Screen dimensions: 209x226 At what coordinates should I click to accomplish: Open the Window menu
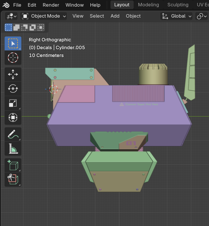tap(74, 5)
